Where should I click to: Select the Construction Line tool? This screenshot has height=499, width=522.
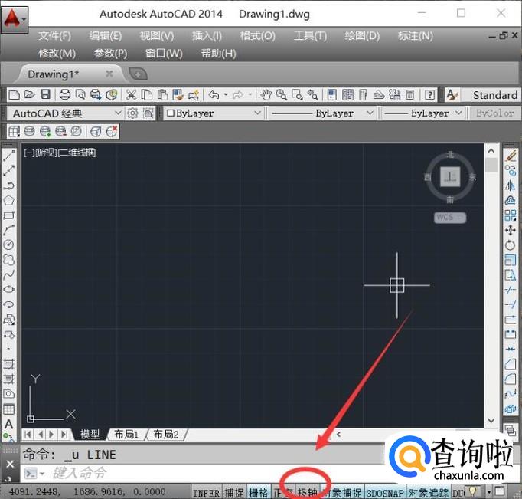coord(9,171)
